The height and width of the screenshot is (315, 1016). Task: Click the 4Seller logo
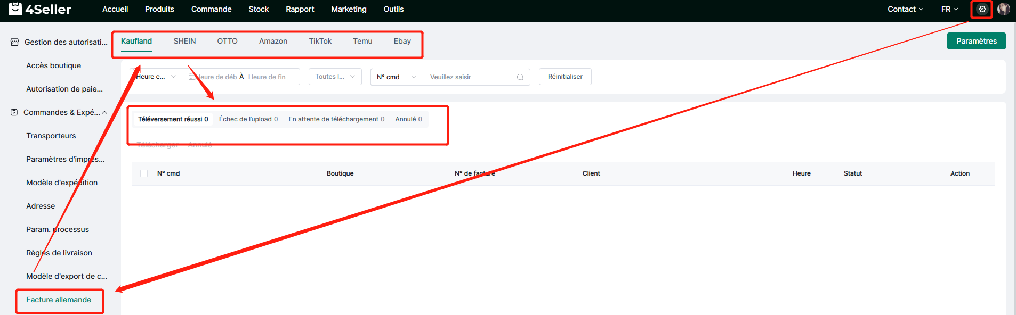[x=40, y=9]
